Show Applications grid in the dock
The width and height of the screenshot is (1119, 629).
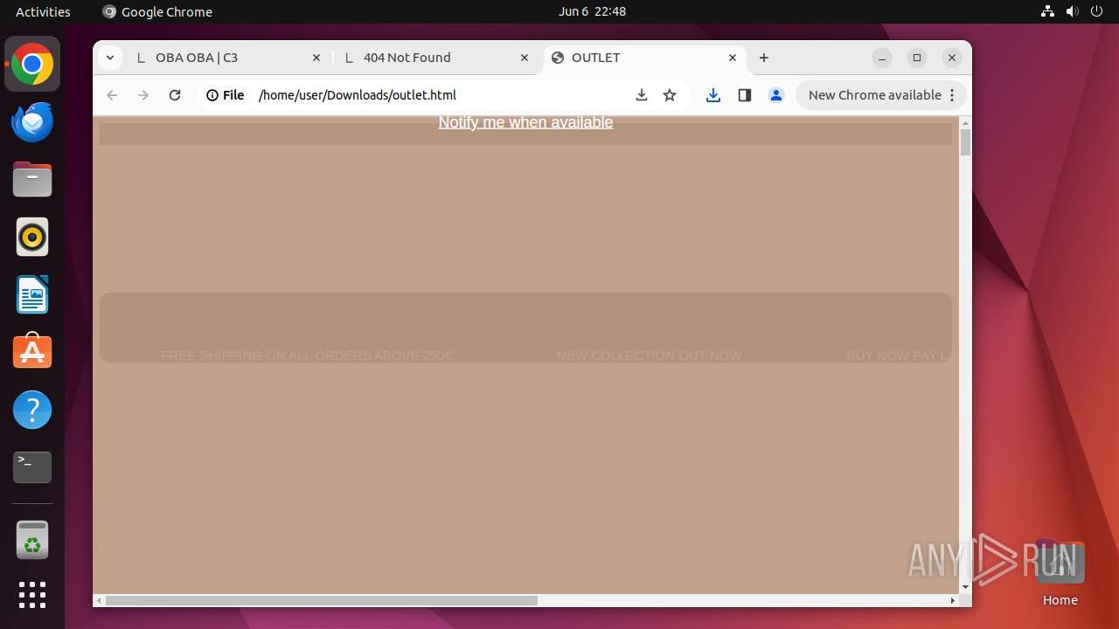[32, 595]
